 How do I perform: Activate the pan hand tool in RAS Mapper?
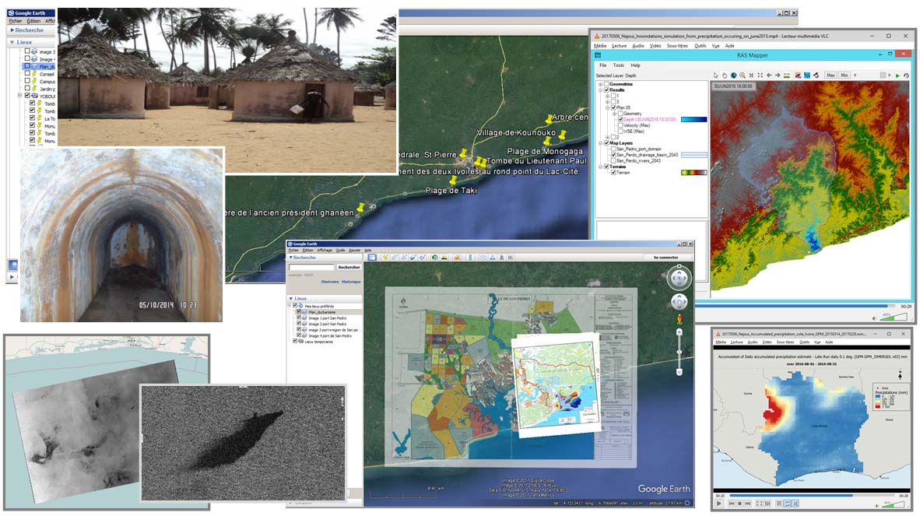tap(725, 75)
